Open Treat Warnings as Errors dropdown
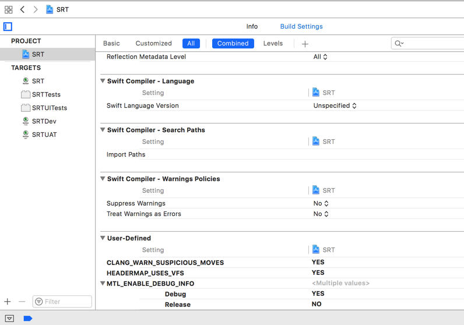 321,214
